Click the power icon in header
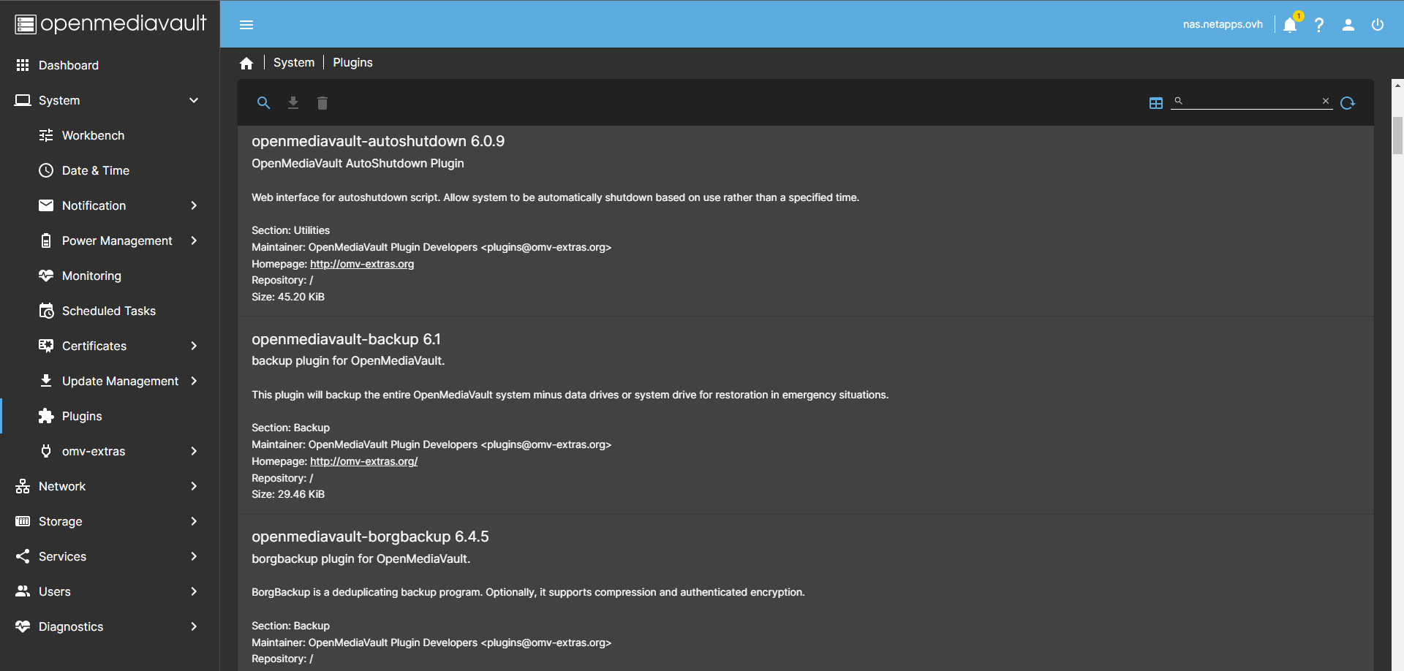Viewport: 1404px width, 671px height. coord(1378,25)
